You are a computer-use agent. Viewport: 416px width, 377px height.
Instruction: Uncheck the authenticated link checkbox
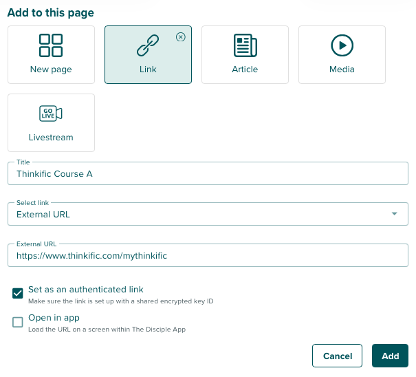tap(18, 294)
